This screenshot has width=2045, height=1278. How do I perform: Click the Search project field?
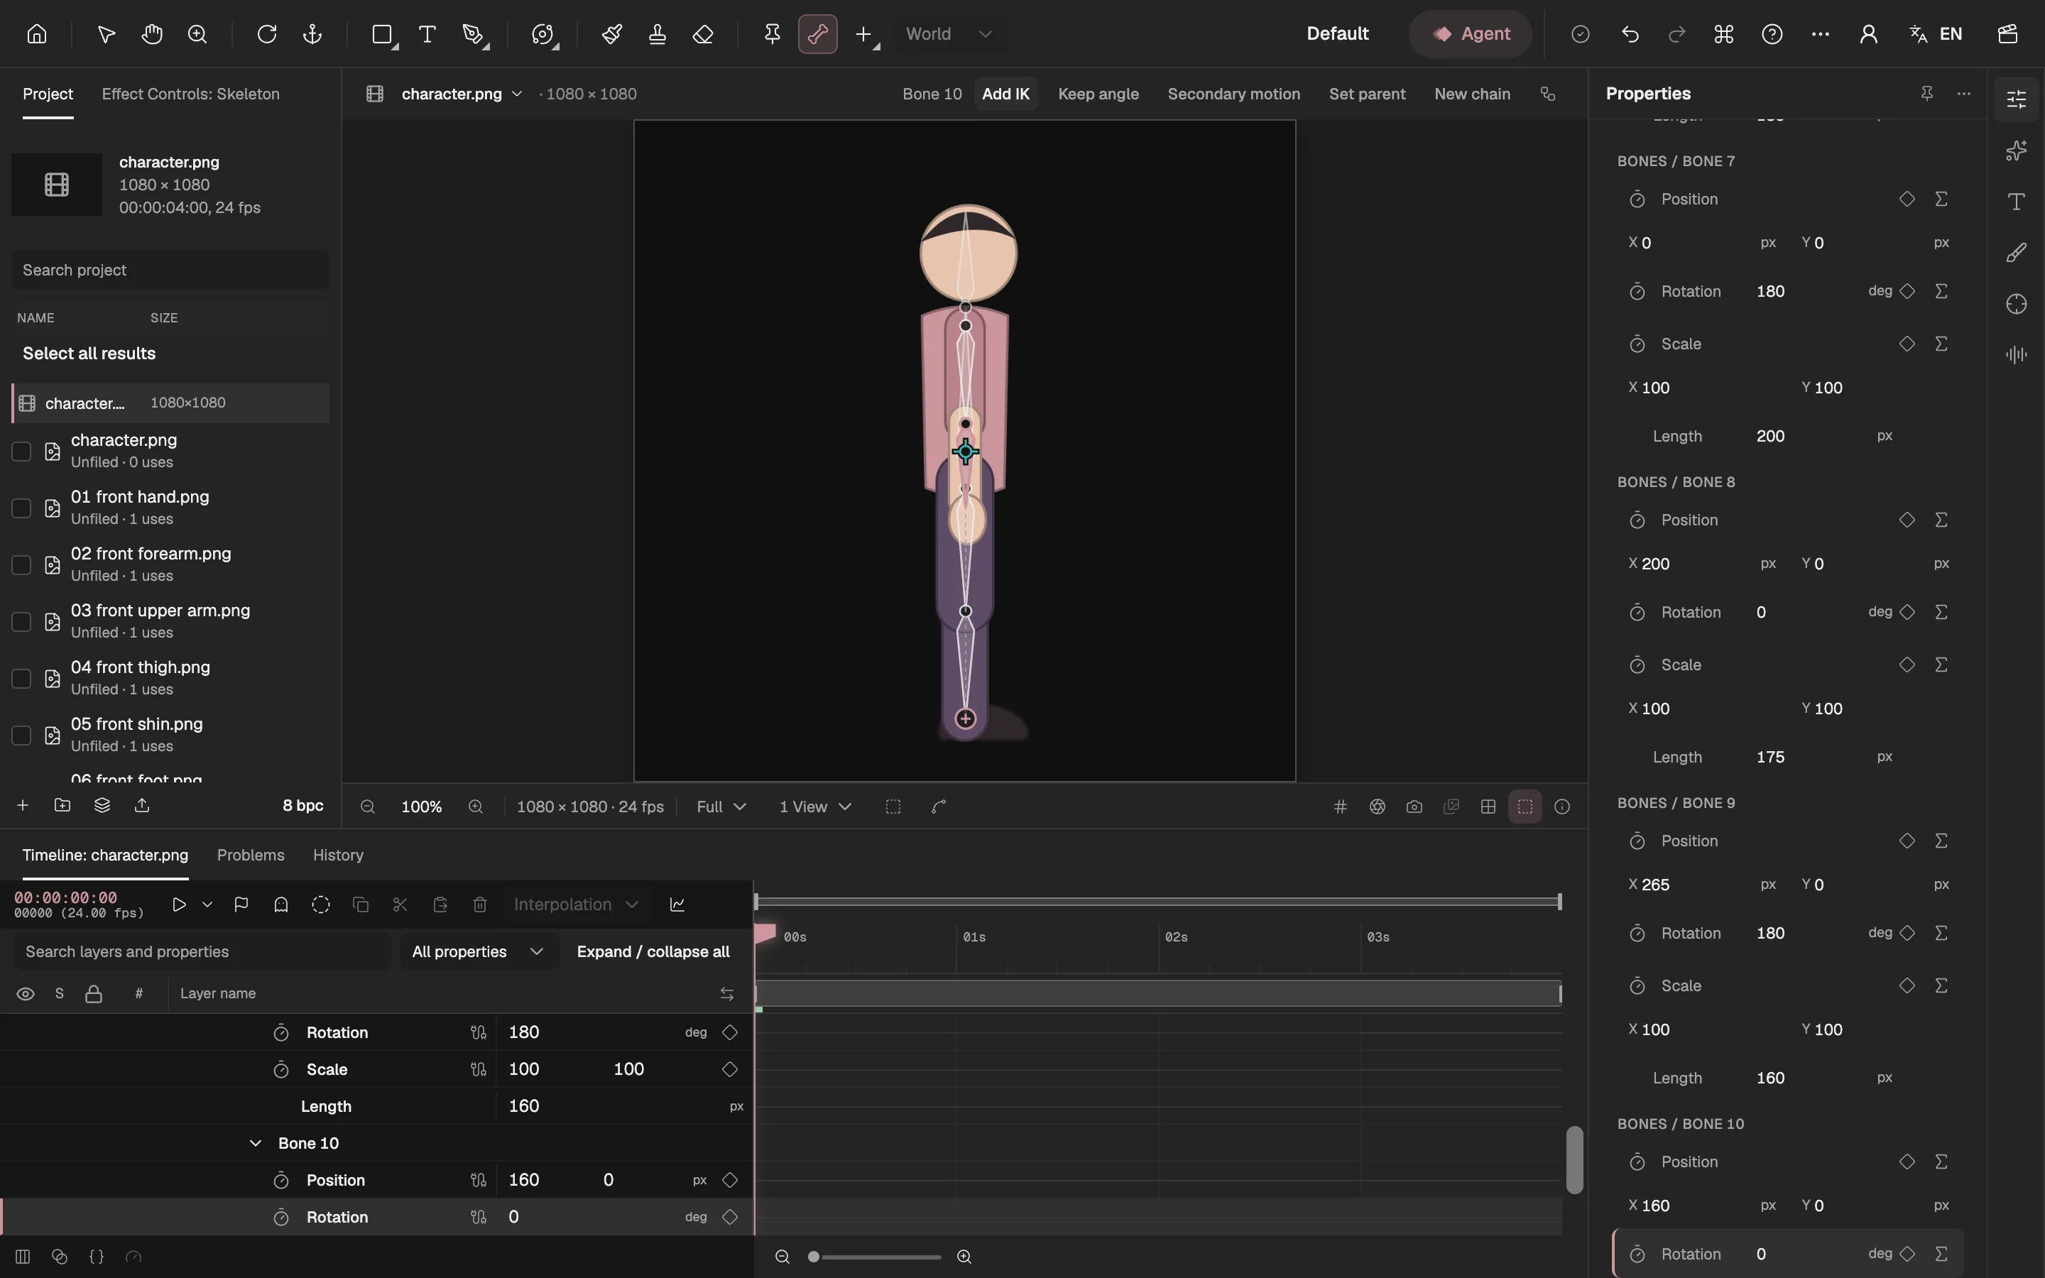(x=170, y=270)
